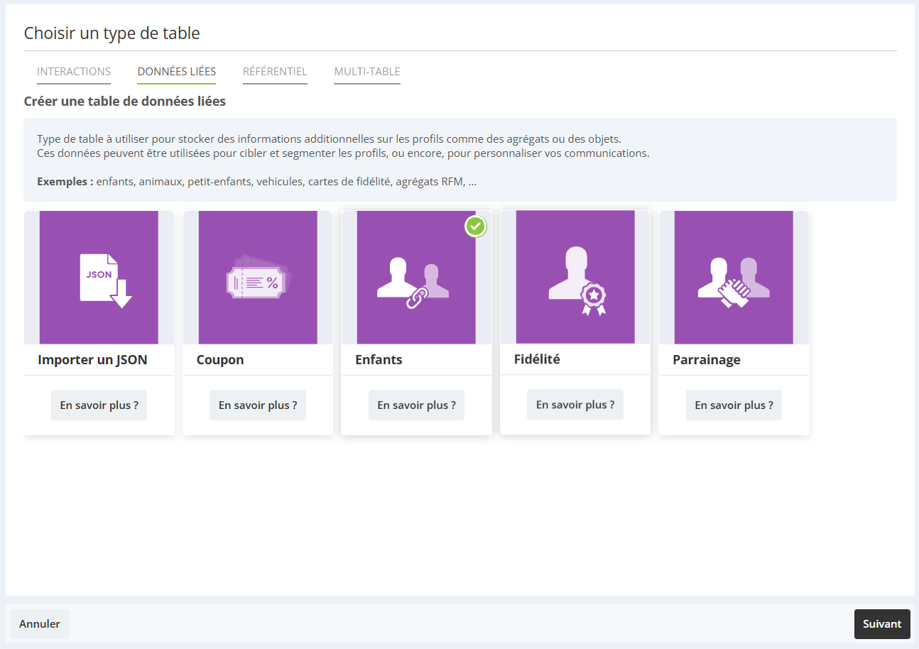Open En savoir plus for Importer un JSON
Image resolution: width=919 pixels, height=649 pixels.
pyautogui.click(x=99, y=405)
